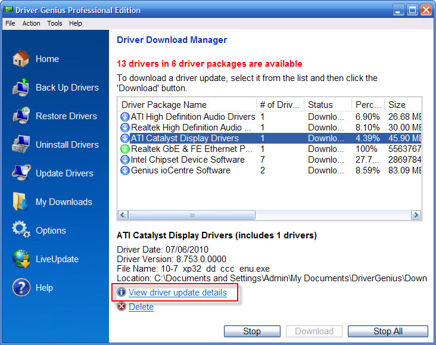Click the Uninstall Drivers toolbox icon
The image size is (436, 345).
click(x=21, y=144)
